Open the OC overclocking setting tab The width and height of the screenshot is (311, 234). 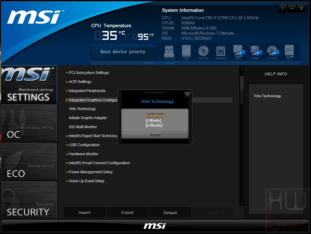(x=29, y=123)
